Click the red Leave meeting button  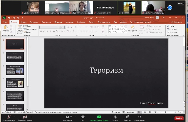tap(178, 118)
